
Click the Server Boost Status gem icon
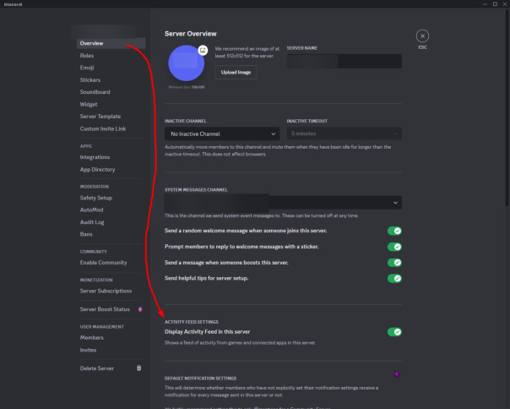140,309
